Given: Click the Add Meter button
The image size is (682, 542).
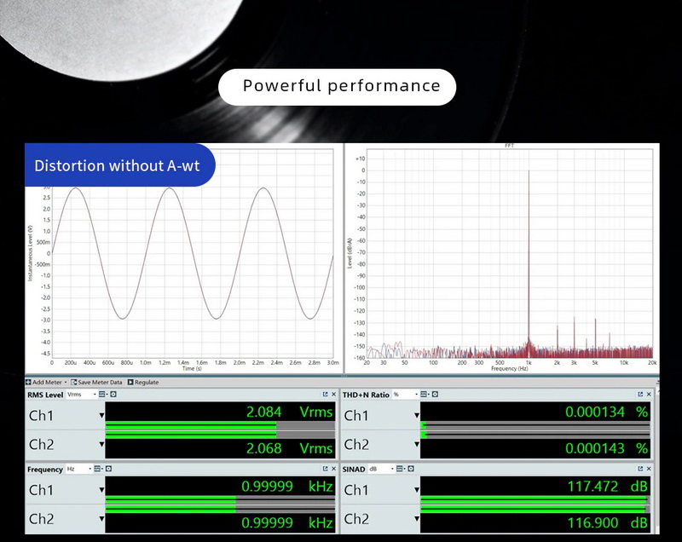Looking at the screenshot, I should click(x=47, y=383).
